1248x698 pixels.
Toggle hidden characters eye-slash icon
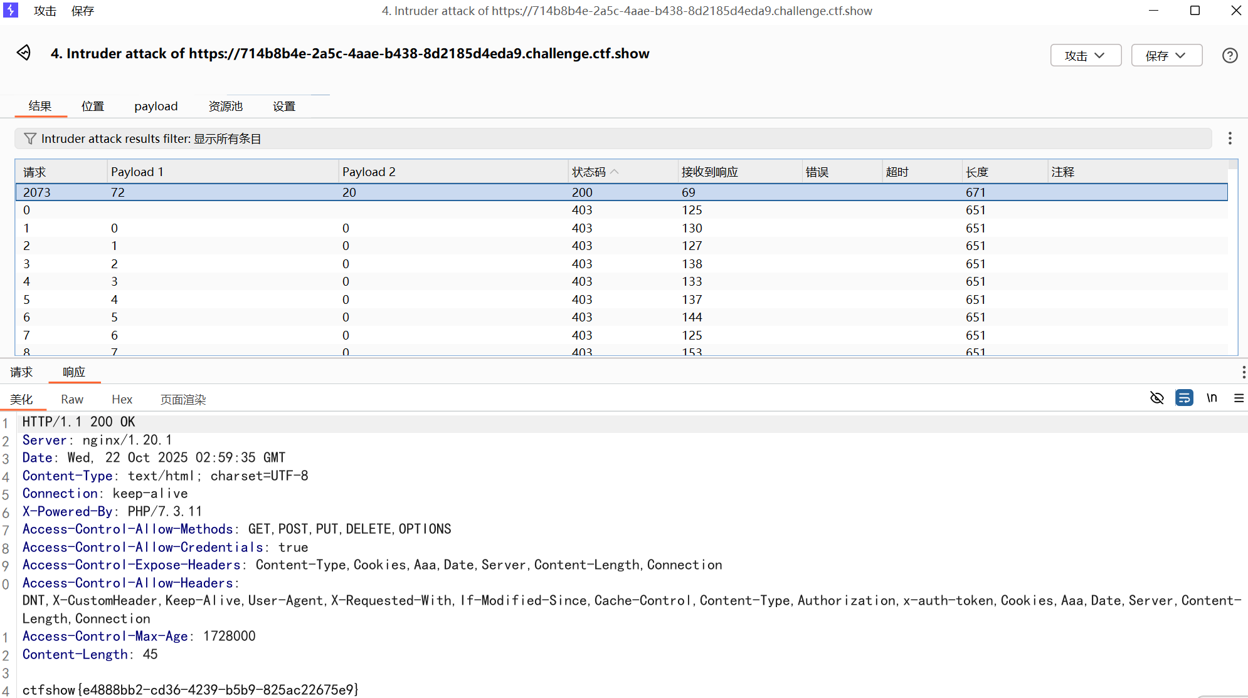1156,398
